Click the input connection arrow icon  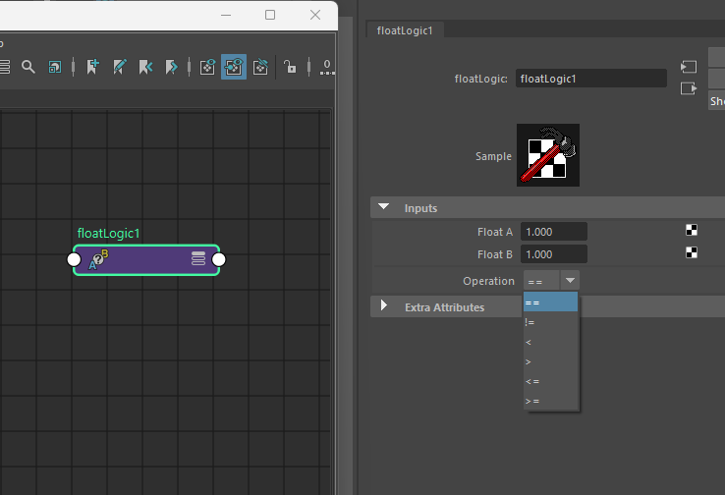[689, 67]
